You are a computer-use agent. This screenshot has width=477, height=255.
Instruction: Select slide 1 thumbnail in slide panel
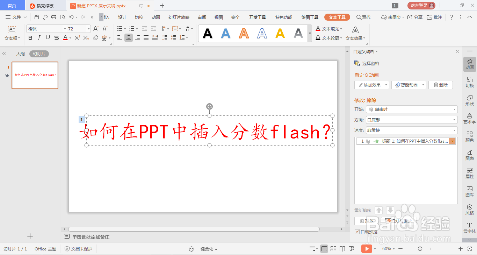(x=35, y=75)
